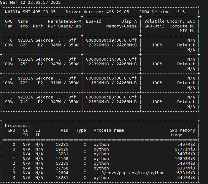Click power reading '310W / 350W'
This screenshot has width=208, height=184.
pos(65,83)
